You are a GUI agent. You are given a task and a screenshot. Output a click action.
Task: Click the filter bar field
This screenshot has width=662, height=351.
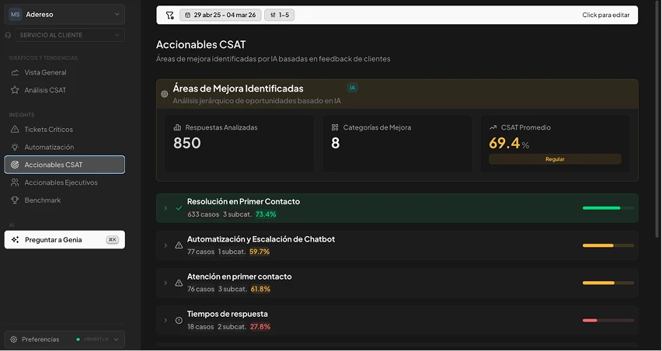pos(397,16)
